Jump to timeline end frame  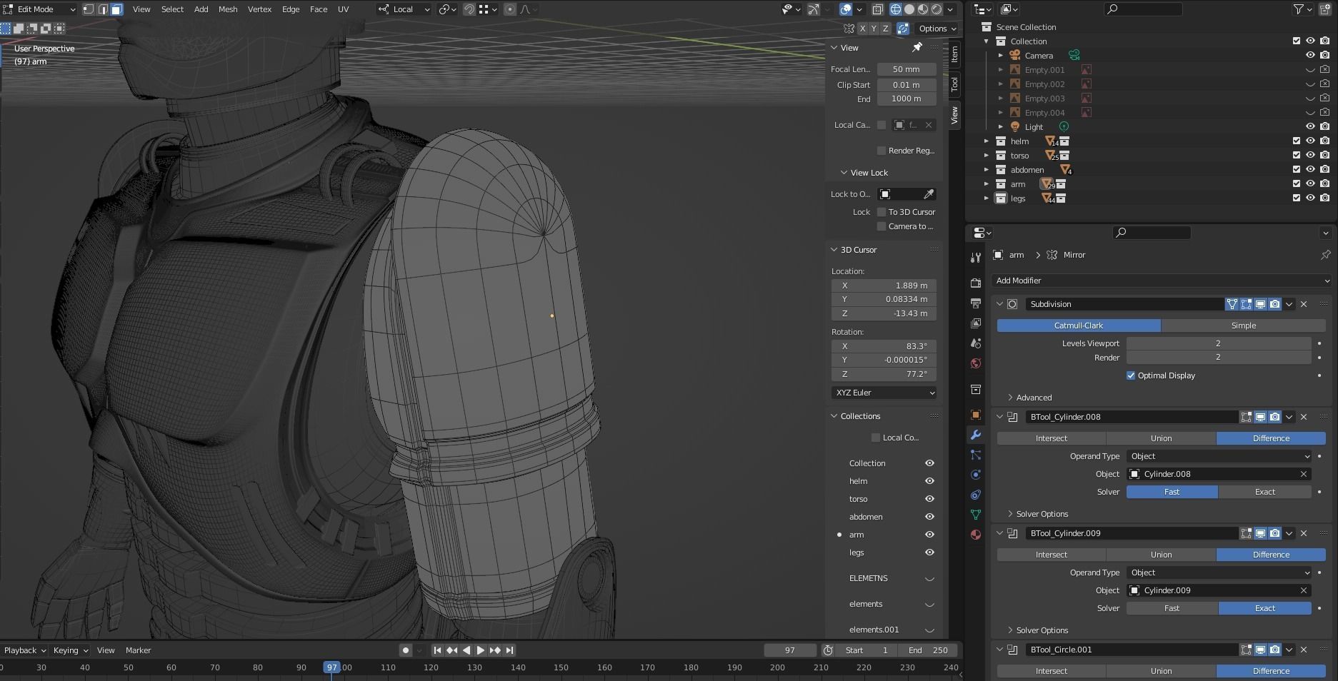pos(509,650)
